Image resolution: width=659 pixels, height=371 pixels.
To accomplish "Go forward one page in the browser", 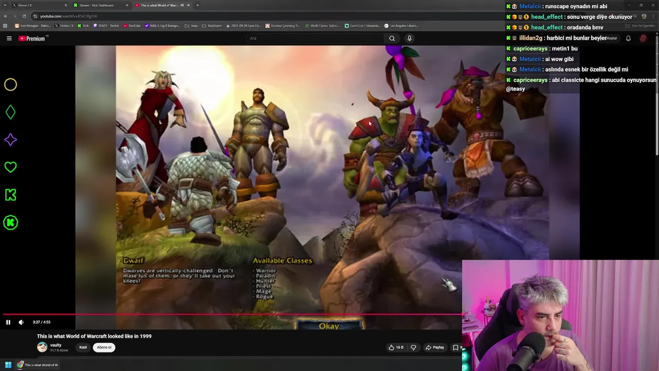I will click(x=14, y=16).
